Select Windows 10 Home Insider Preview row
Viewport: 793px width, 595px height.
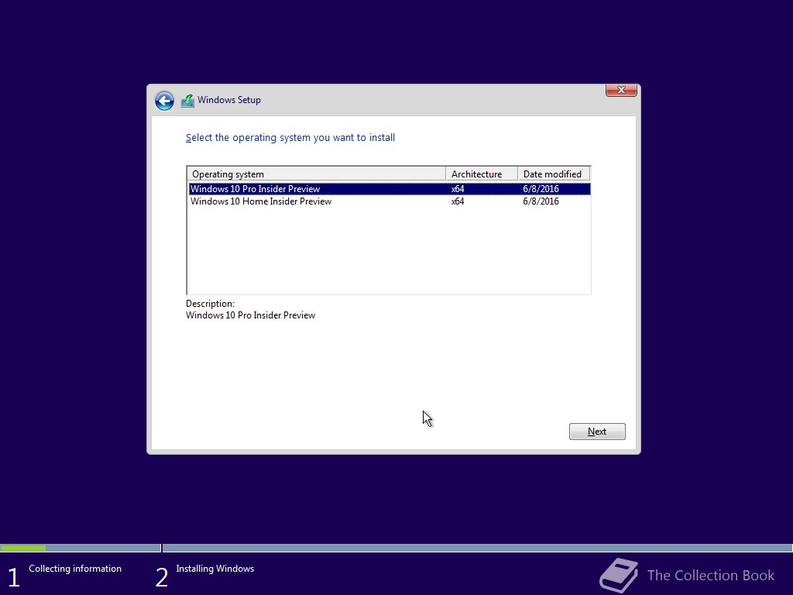390,201
